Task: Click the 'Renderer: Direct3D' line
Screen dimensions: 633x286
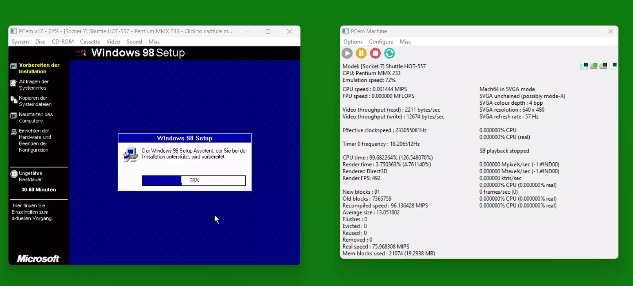Action: (365, 171)
